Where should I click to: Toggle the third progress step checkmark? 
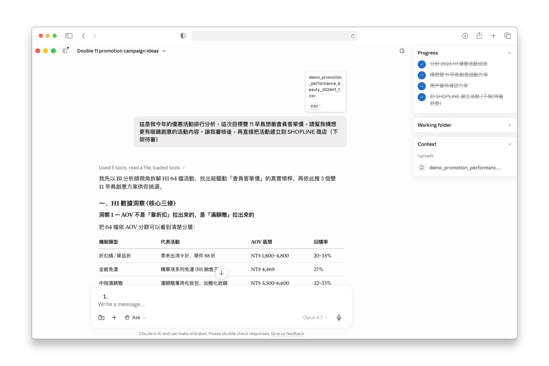click(422, 86)
